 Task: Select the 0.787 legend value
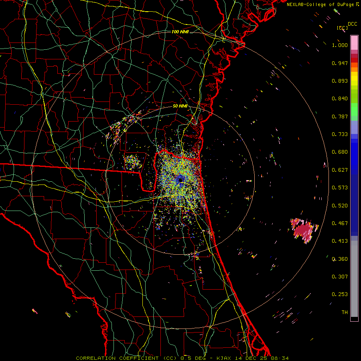[340, 116]
